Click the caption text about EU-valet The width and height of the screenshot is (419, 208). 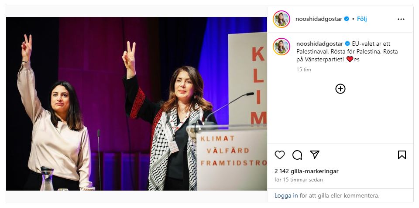(347, 52)
